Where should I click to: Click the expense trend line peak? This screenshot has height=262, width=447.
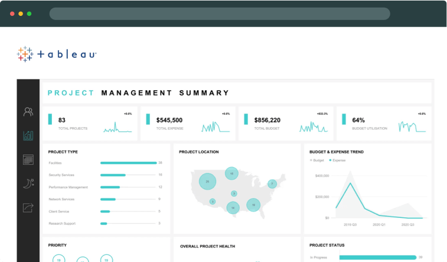pyautogui.click(x=350, y=183)
